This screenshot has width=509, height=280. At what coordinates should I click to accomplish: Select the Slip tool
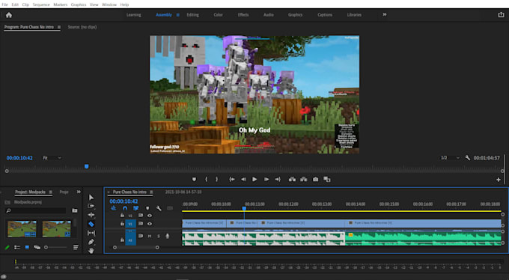91,233
